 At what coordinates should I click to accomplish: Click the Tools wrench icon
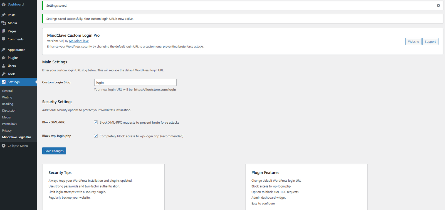tap(4, 74)
